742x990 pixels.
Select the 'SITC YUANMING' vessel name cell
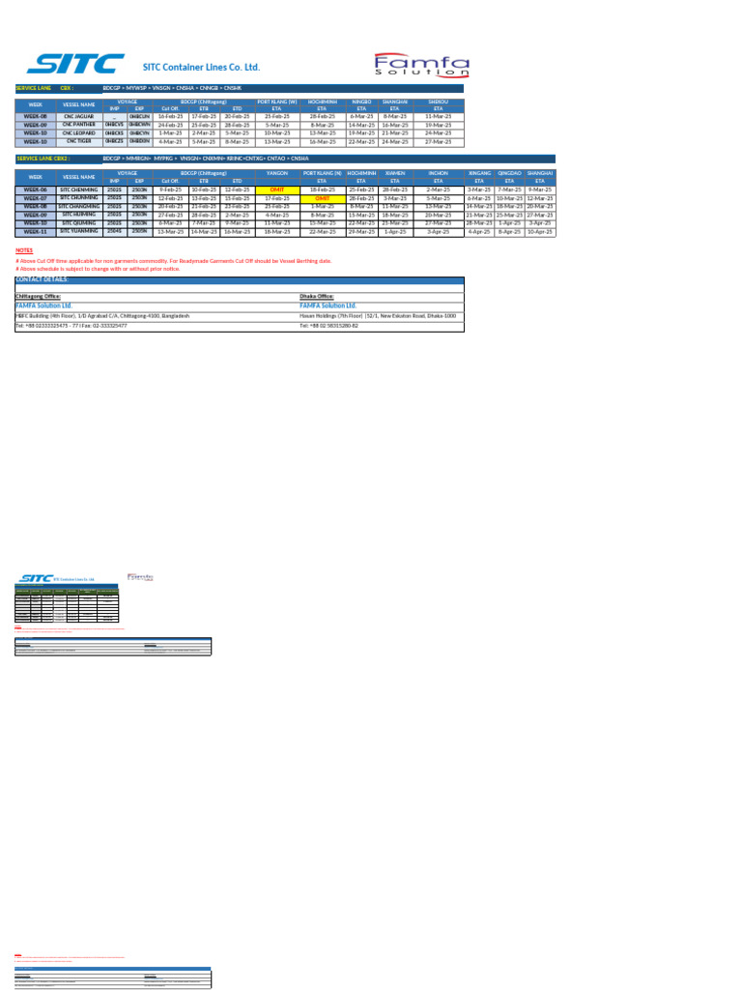click(79, 232)
